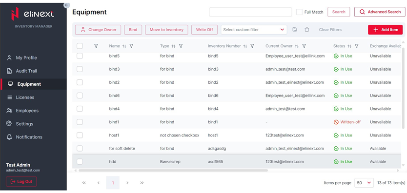This screenshot has width=407, height=193.
Task: Click the Write Off button
Action: click(204, 30)
